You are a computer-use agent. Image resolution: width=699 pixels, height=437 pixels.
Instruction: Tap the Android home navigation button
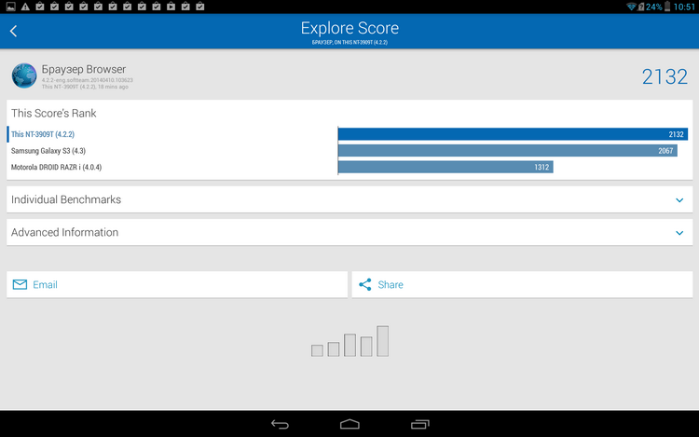tap(349, 424)
